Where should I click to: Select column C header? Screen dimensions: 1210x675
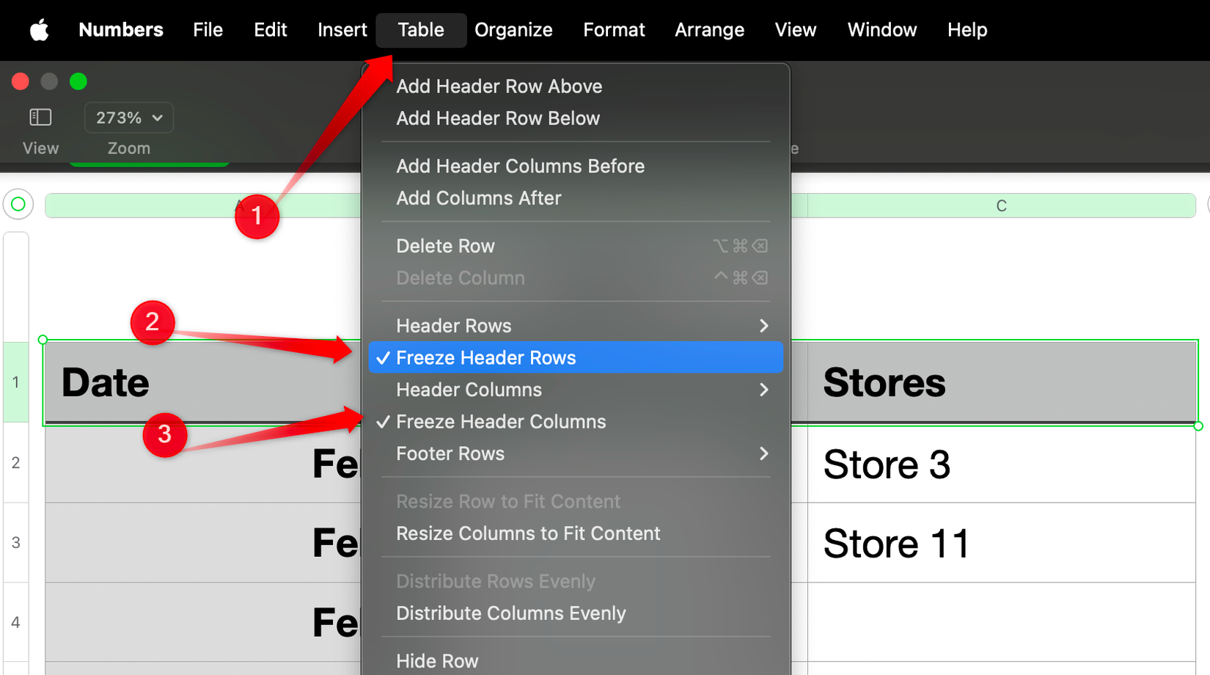click(x=1001, y=205)
